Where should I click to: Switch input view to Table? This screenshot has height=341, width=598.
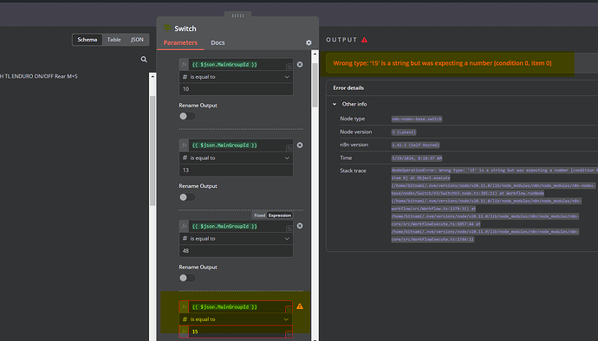pyautogui.click(x=114, y=39)
